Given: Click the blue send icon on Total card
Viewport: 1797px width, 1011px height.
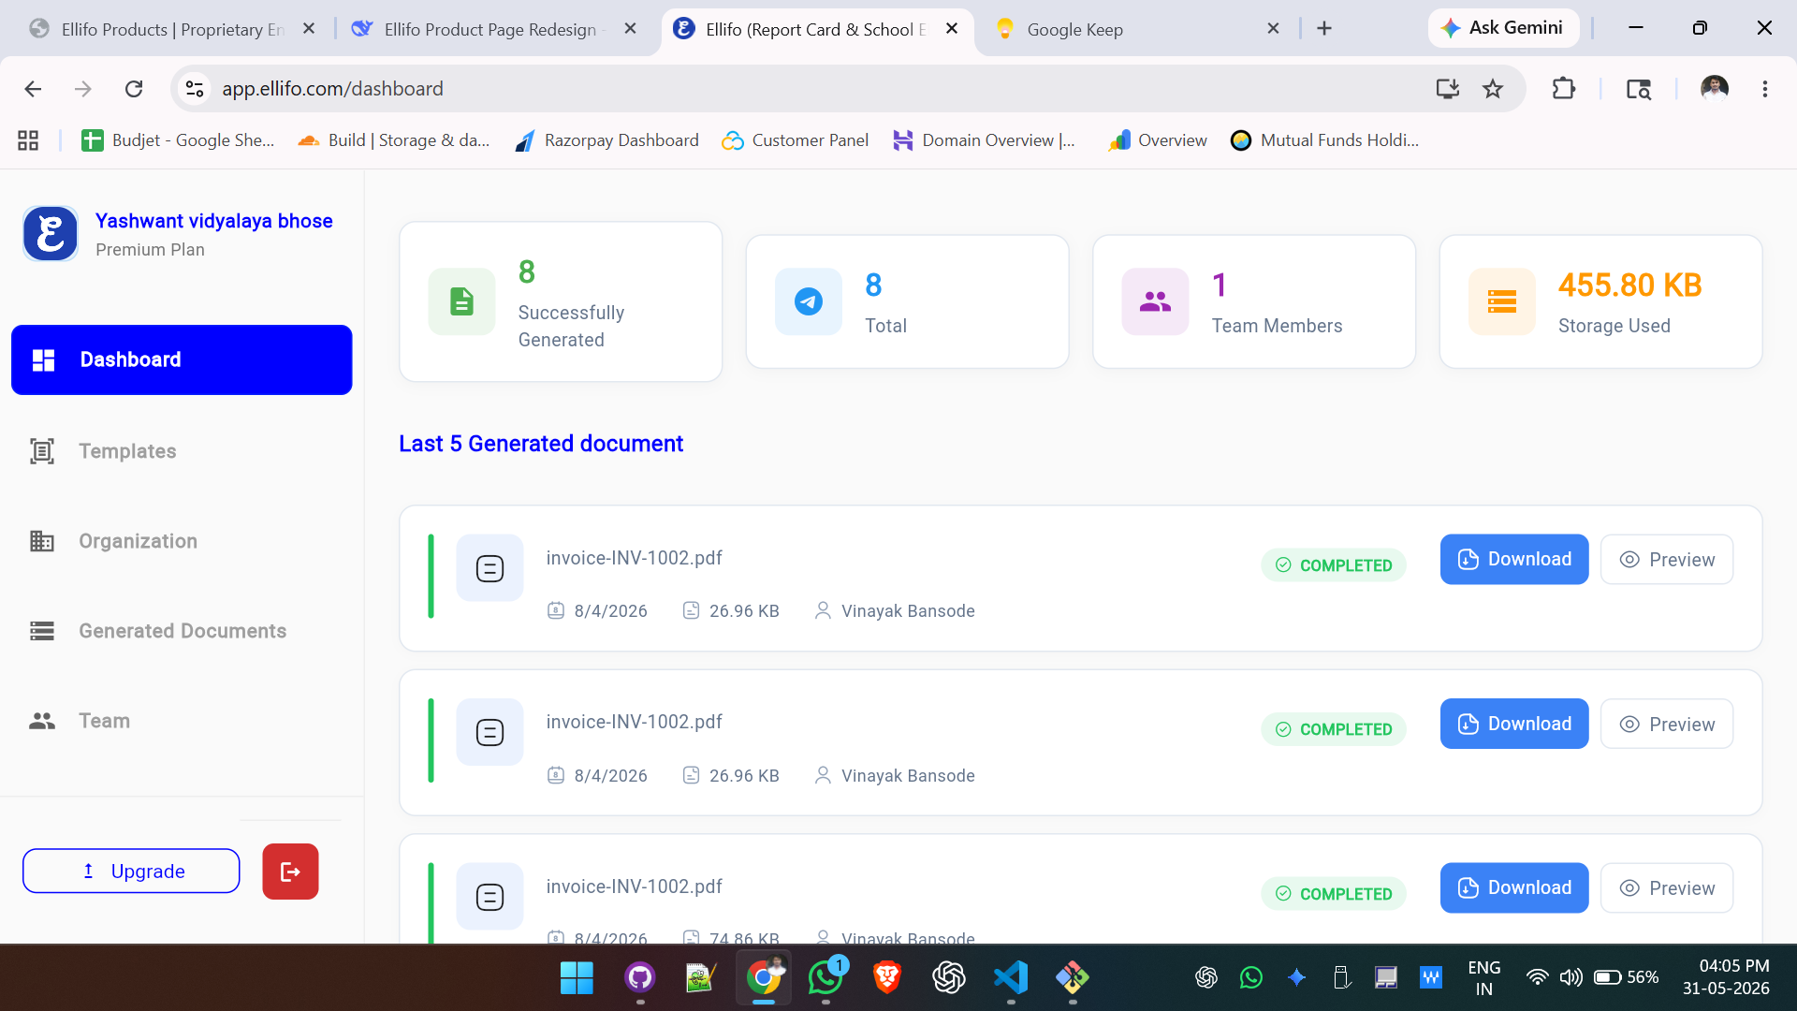Looking at the screenshot, I should click(x=809, y=301).
